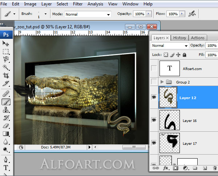Screen dimensions: 218x176
Task: Select the History Brush tool
Action: point(5,118)
